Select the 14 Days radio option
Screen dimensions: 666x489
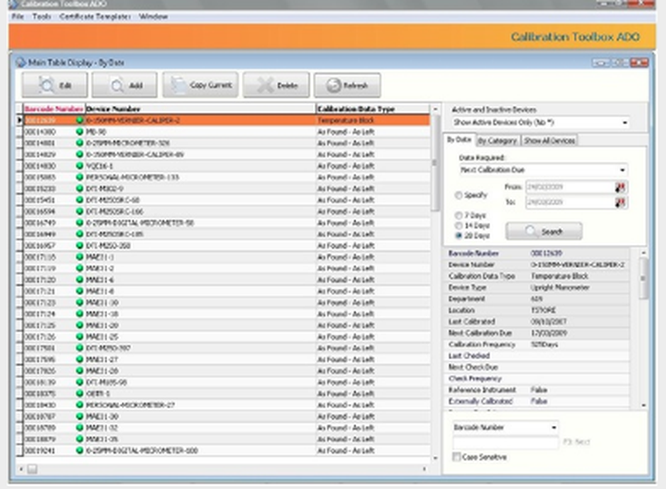point(458,226)
